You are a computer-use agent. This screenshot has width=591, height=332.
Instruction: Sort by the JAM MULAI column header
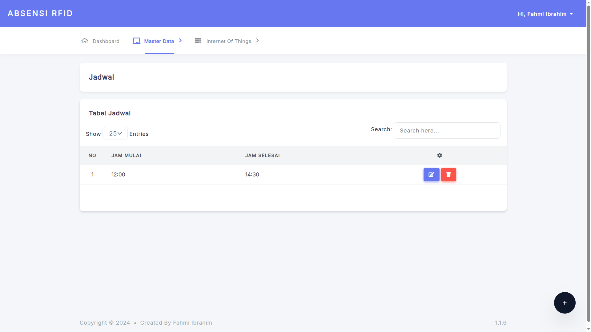tap(126, 156)
